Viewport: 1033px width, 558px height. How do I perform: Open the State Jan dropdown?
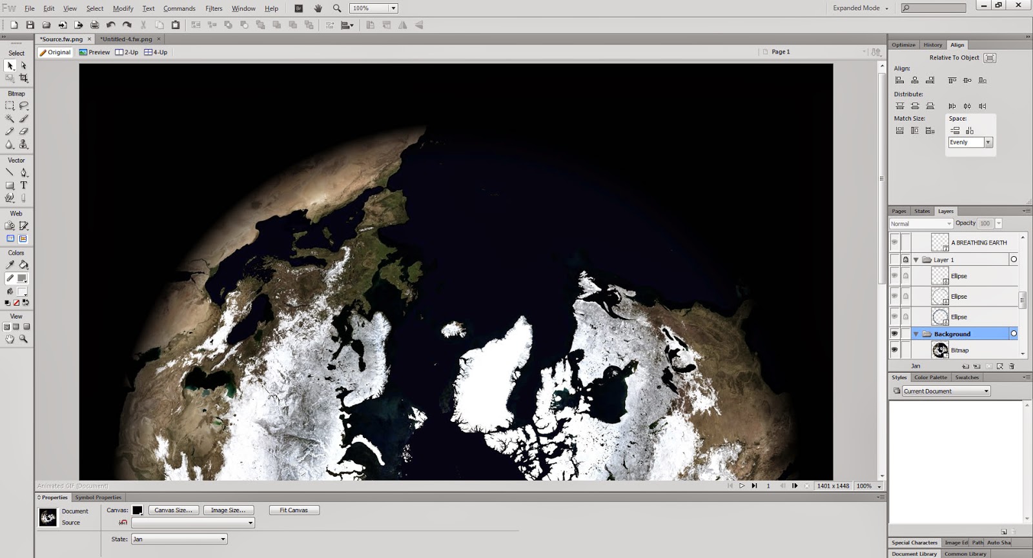click(x=179, y=539)
